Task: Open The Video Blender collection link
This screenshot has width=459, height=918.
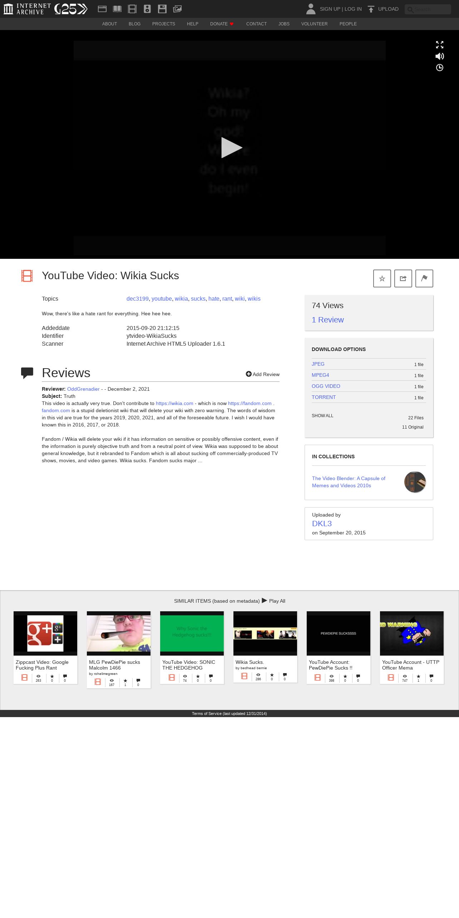Action: tap(349, 482)
